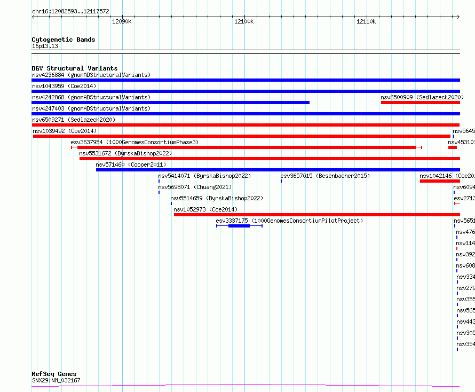Viewport: 475px width, 392px height.
Task: Click the esv3337175 (1000GenomesConsortiumPilotProject) label
Action: [x=289, y=221]
